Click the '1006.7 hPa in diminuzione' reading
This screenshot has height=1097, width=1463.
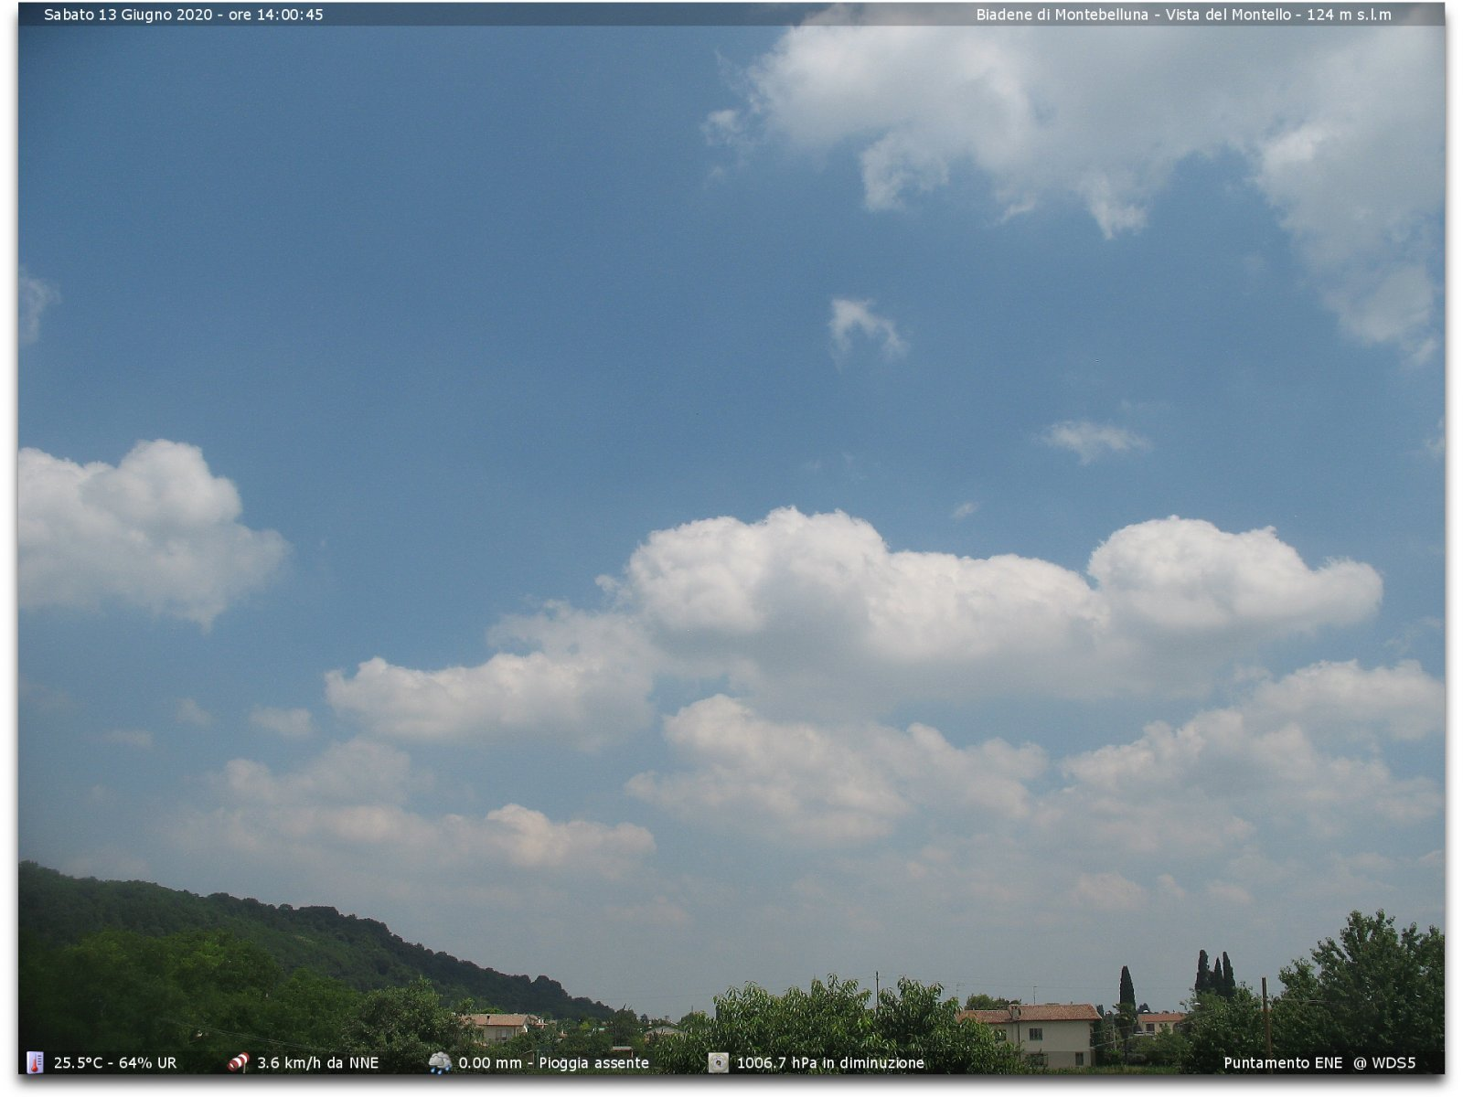pyautogui.click(x=830, y=1063)
